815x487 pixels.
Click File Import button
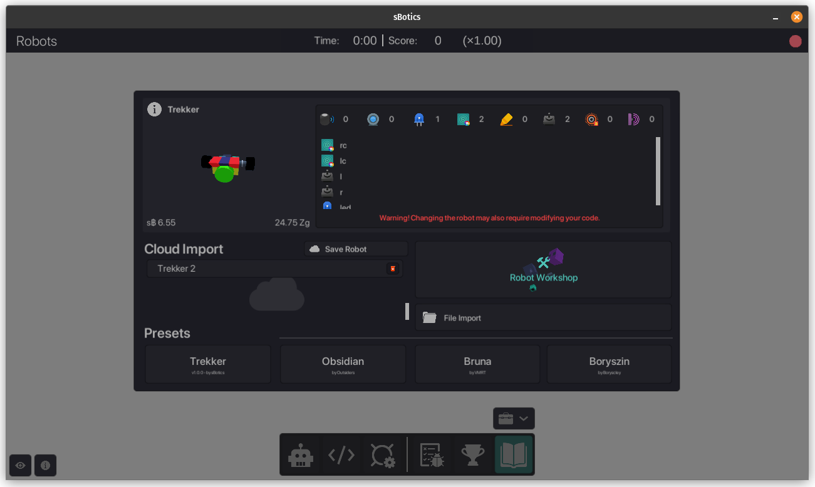(x=543, y=318)
